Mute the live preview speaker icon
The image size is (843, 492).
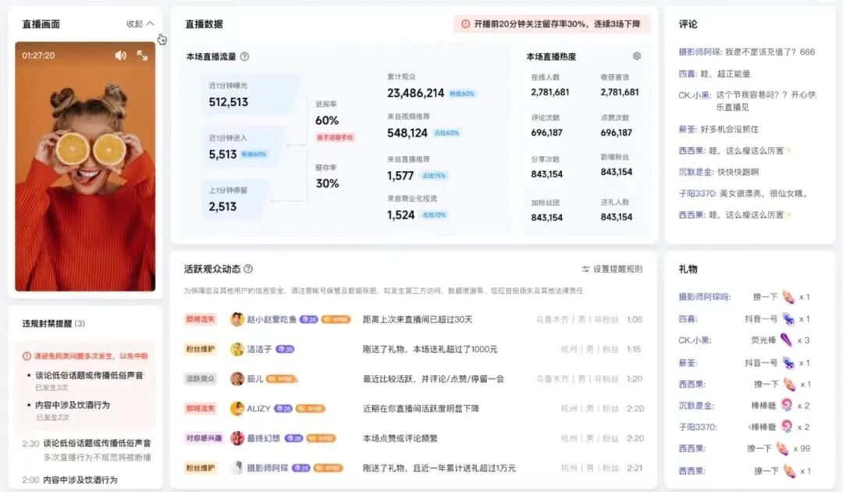[121, 56]
